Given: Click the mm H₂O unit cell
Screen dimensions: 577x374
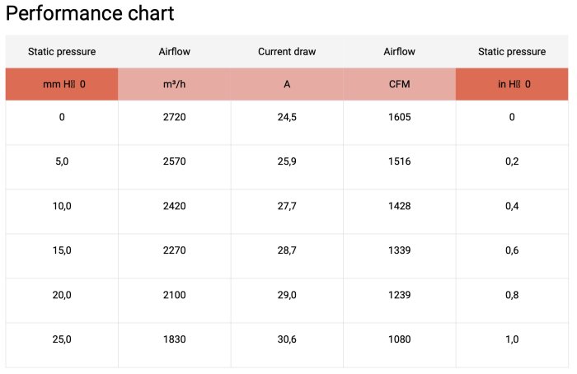Looking at the screenshot, I should coord(62,84).
